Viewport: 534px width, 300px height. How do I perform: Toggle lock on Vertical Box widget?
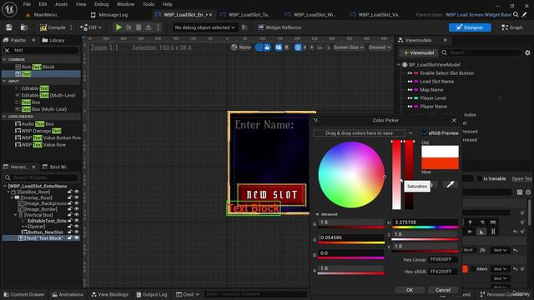coord(70,215)
